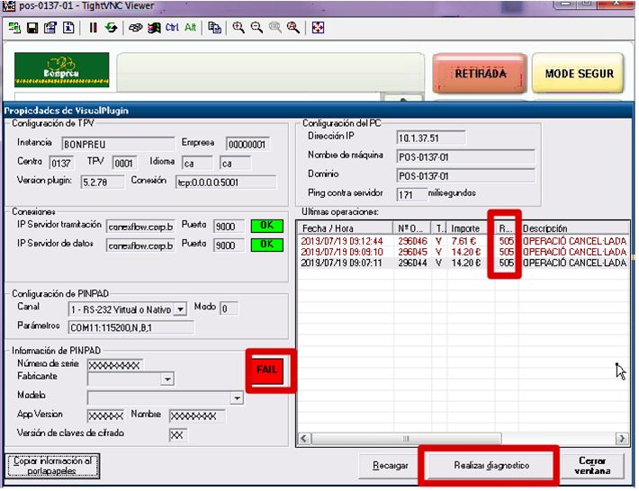This screenshot has width=639, height=491.
Task: Click the zoom out magnifier icon
Action: (256, 28)
